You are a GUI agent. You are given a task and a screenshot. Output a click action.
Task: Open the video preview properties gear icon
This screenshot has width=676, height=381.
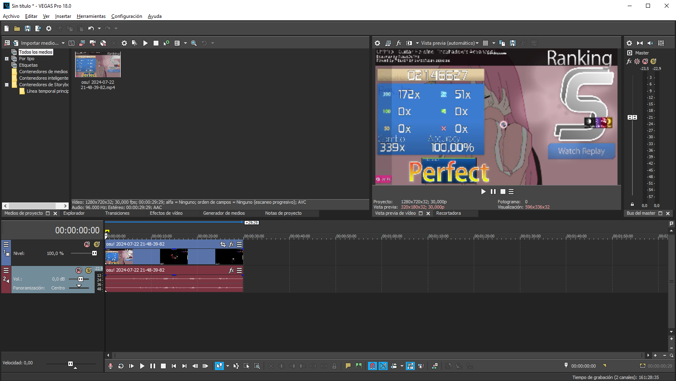pyautogui.click(x=377, y=43)
